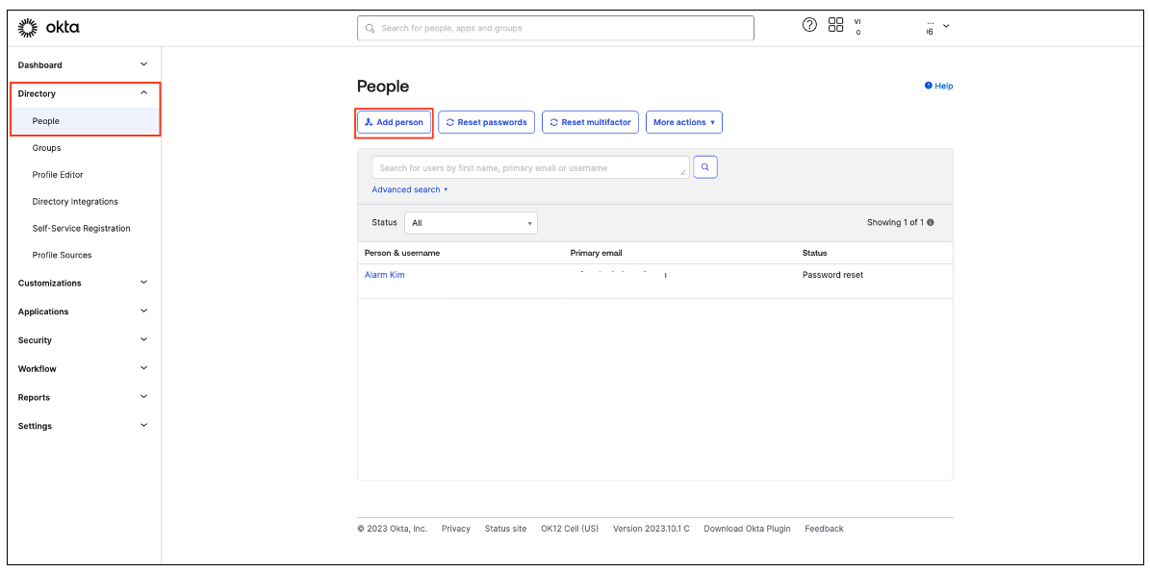Screen dimensions: 1150x572
Task: Click the Reset multifactor button
Action: pyautogui.click(x=591, y=122)
